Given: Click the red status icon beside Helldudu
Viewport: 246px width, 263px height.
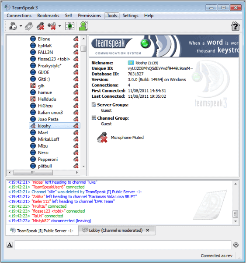Looking at the screenshot, I should point(33,99).
